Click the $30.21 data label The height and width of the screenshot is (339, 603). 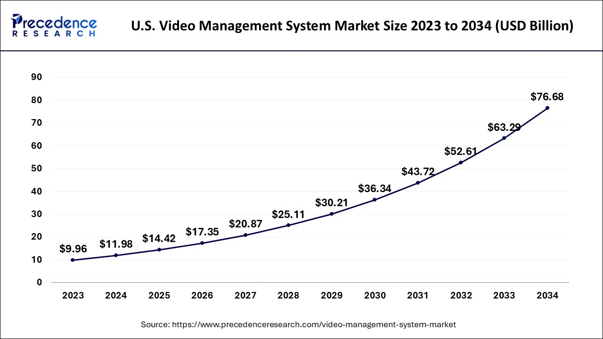coord(332,203)
